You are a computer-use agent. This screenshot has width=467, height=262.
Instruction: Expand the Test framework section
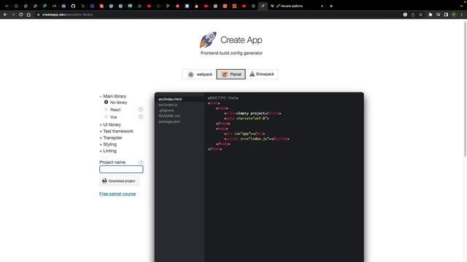coord(117,131)
